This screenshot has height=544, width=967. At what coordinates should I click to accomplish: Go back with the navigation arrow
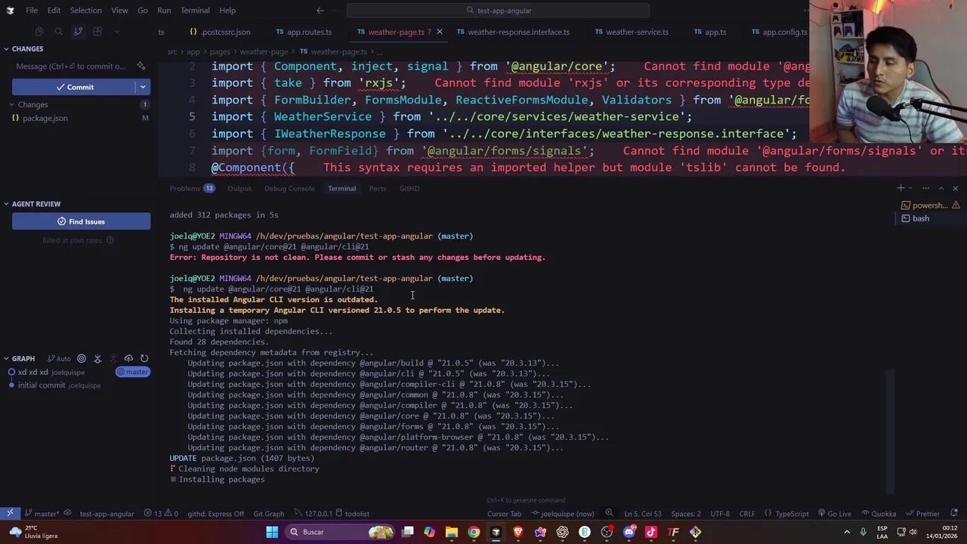coord(320,11)
